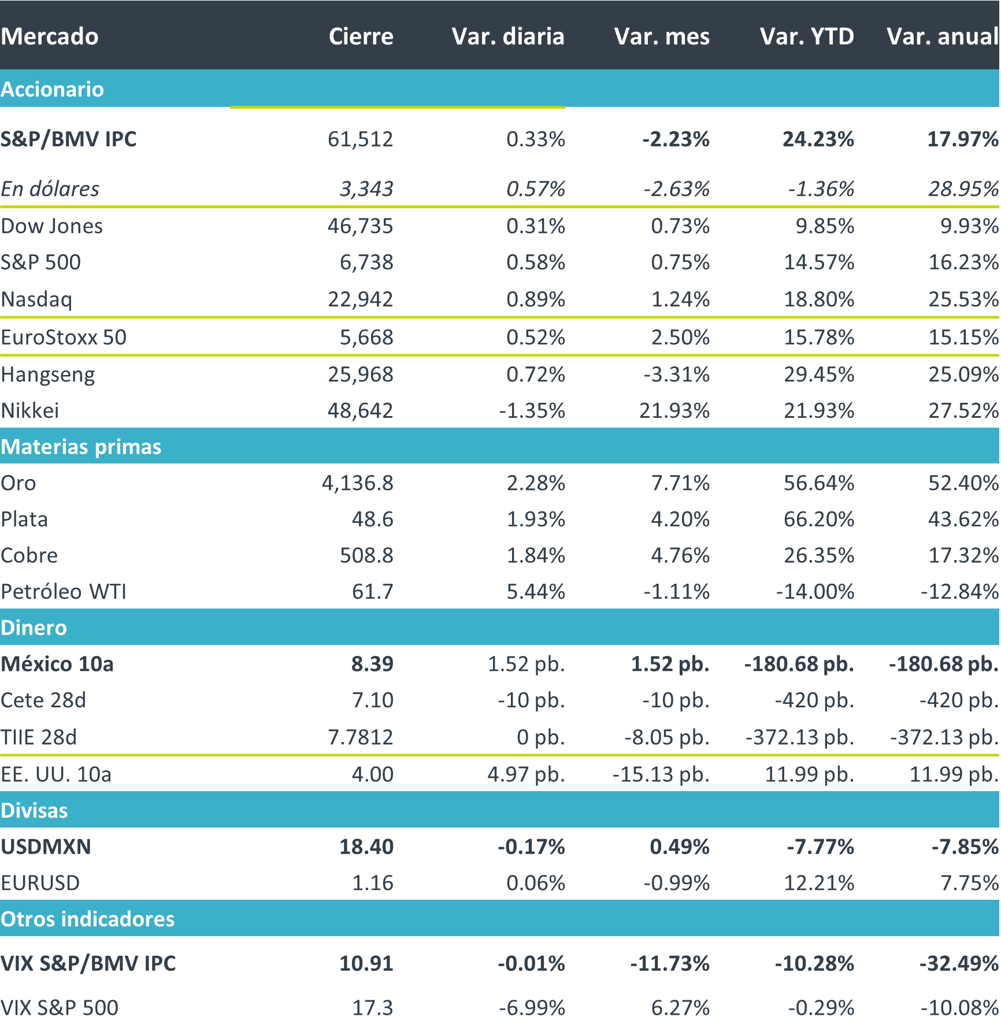The width and height of the screenshot is (1001, 1035).
Task: Click the Petróleo WTI row label
Action: 64,592
